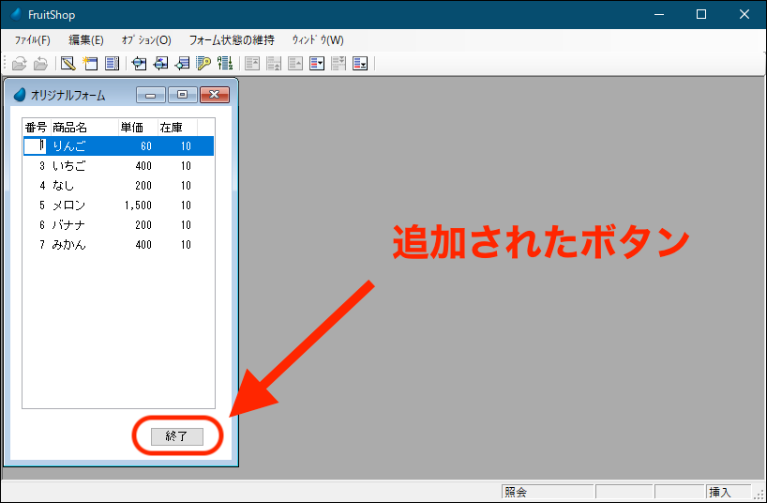The height and width of the screenshot is (503, 767).
Task: Click the last toolbar icon with dropdown arrow
Action: pos(360,64)
